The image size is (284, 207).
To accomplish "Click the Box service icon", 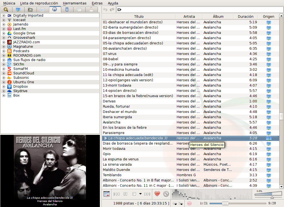I will (9, 95).
